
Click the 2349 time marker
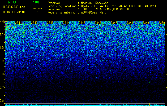click(146, 23)
